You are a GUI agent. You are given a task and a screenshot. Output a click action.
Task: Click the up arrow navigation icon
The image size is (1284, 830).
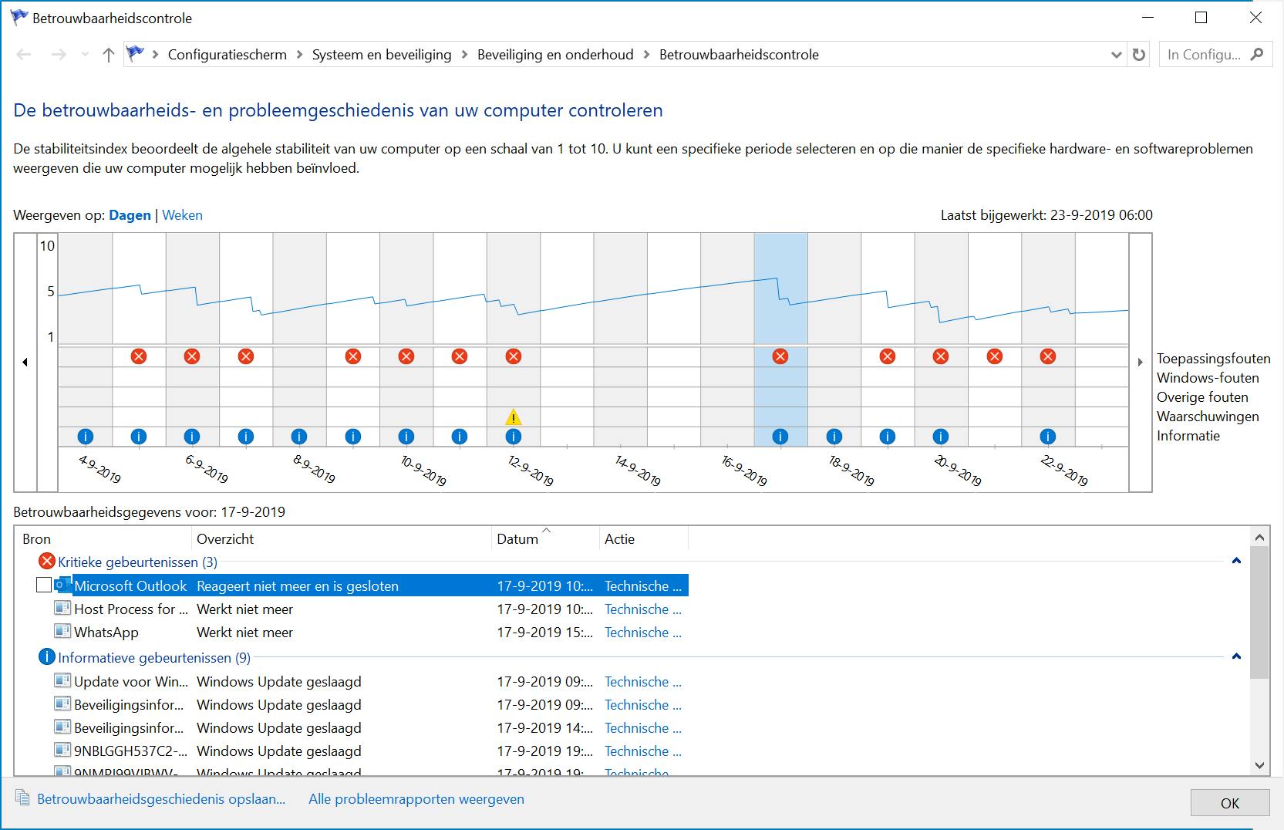pyautogui.click(x=109, y=55)
